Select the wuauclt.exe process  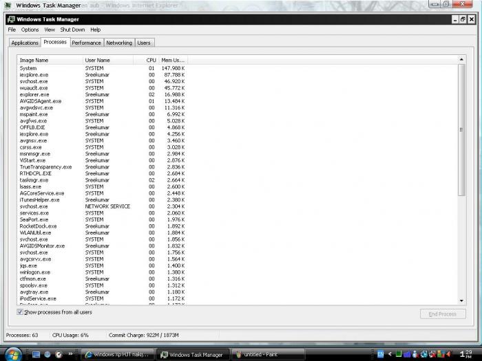pos(103,88)
